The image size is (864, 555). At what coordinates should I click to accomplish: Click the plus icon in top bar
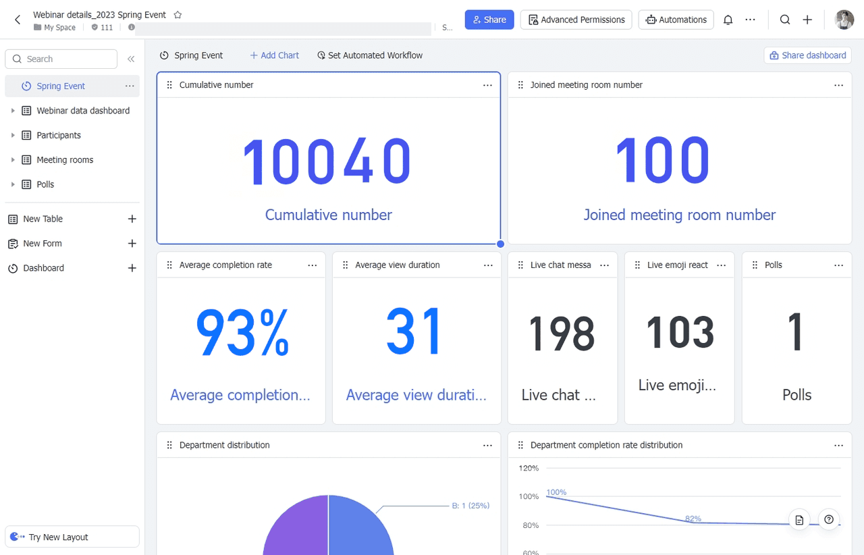(807, 20)
